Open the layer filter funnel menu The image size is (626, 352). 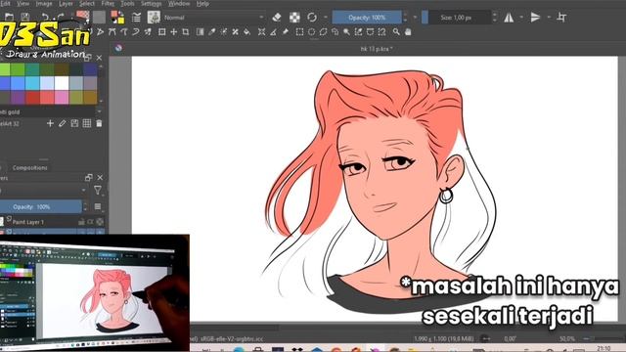click(98, 191)
